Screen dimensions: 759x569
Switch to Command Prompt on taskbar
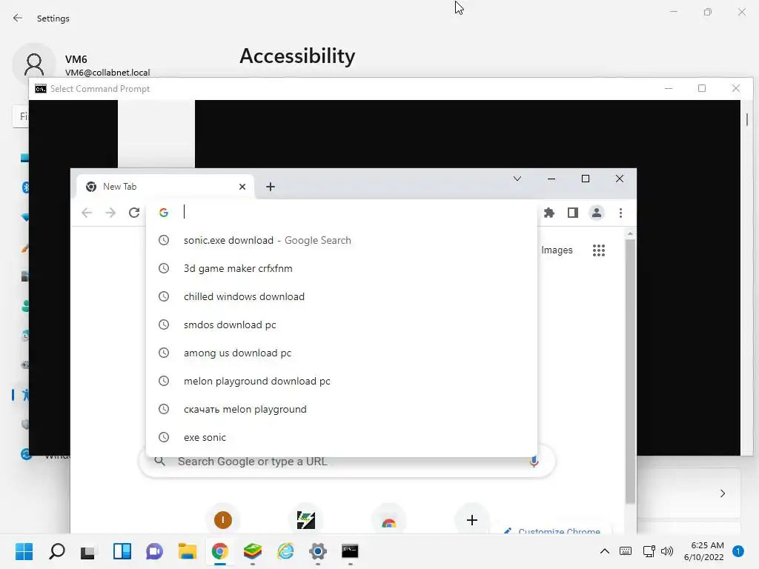pyautogui.click(x=350, y=551)
